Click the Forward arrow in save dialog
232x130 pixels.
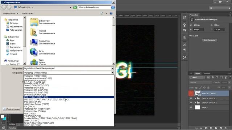point(9,7)
